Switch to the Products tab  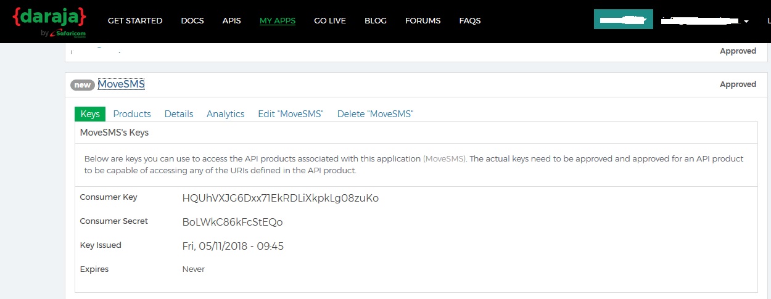[x=132, y=114]
